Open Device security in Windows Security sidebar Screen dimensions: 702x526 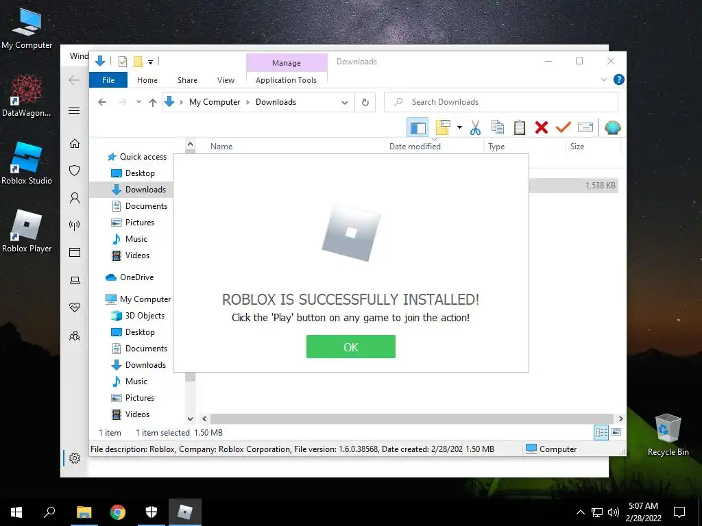click(x=74, y=280)
